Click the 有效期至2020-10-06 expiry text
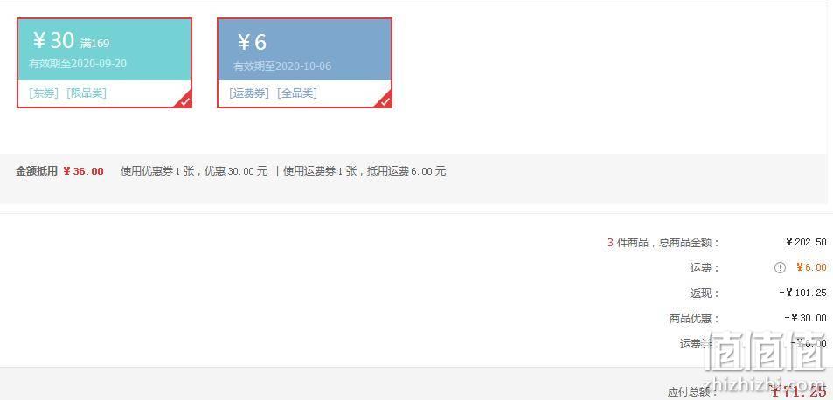 [282, 66]
